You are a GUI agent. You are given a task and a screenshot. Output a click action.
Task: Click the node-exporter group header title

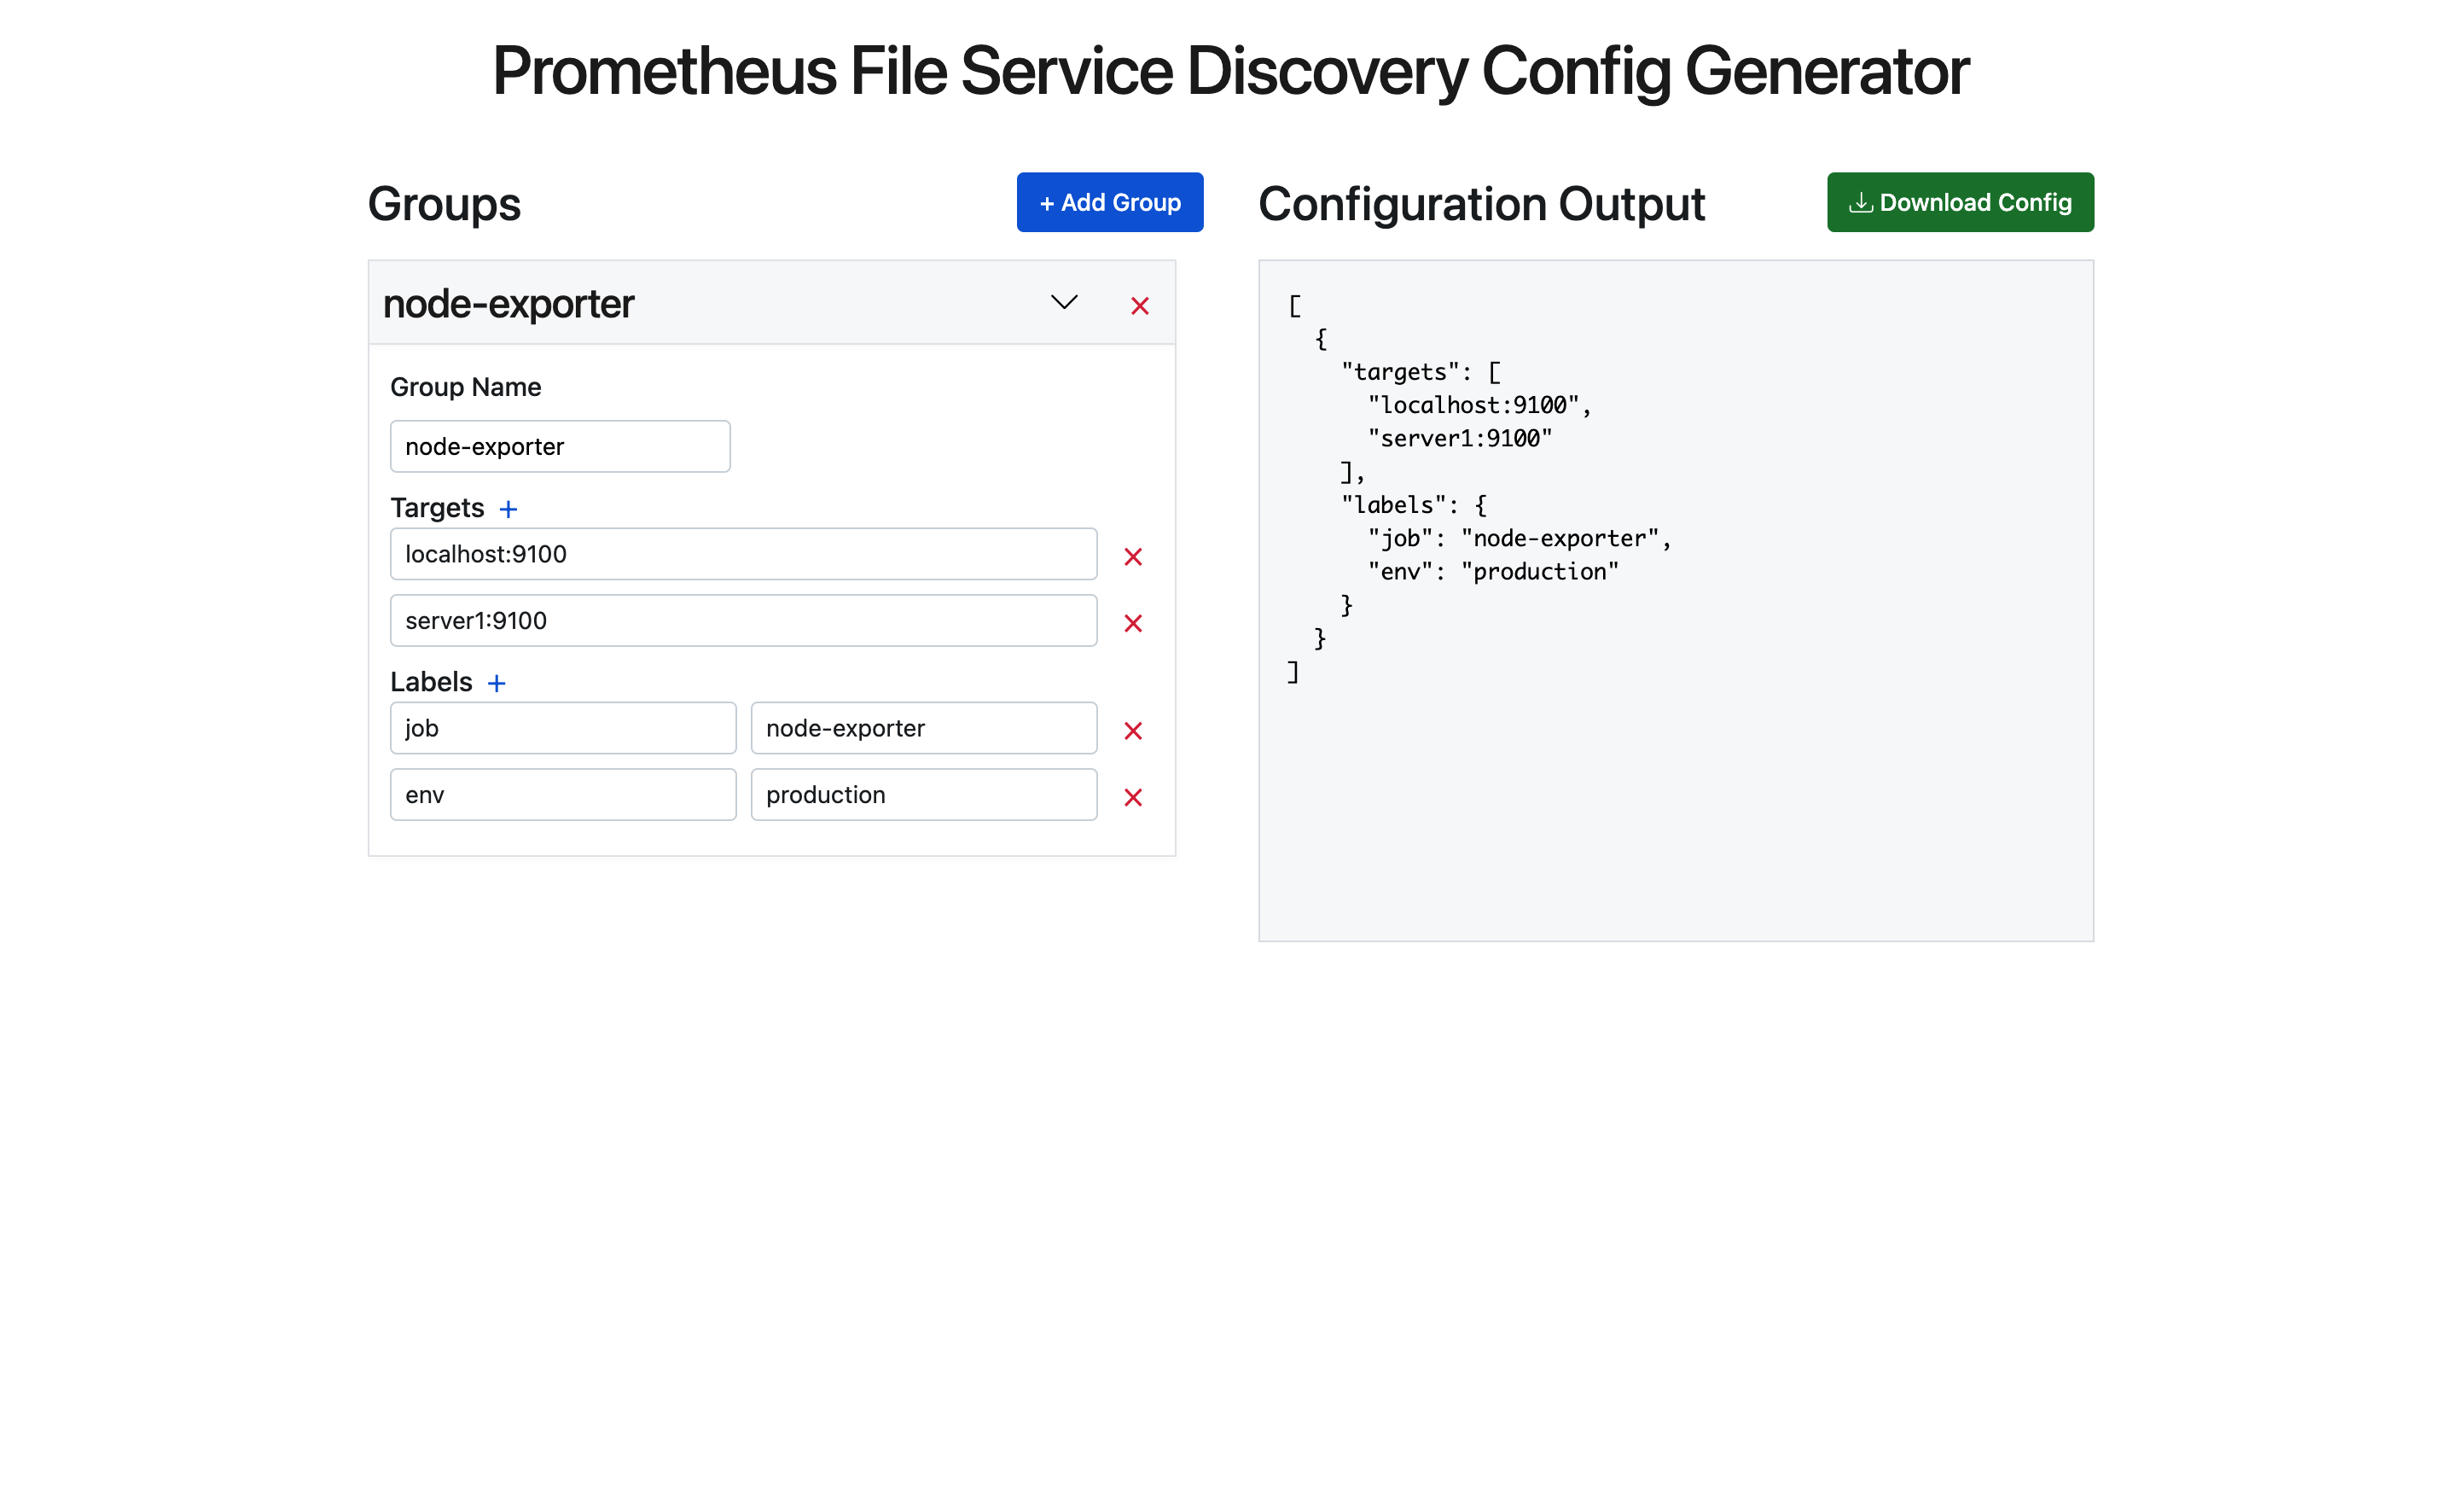[508, 304]
